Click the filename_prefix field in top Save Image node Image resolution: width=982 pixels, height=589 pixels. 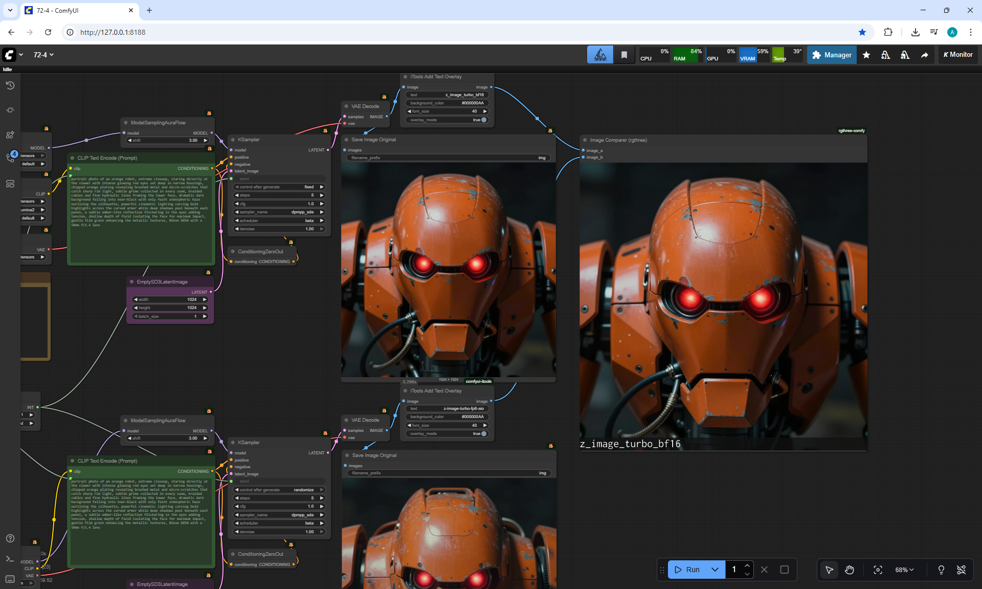pyautogui.click(x=448, y=158)
